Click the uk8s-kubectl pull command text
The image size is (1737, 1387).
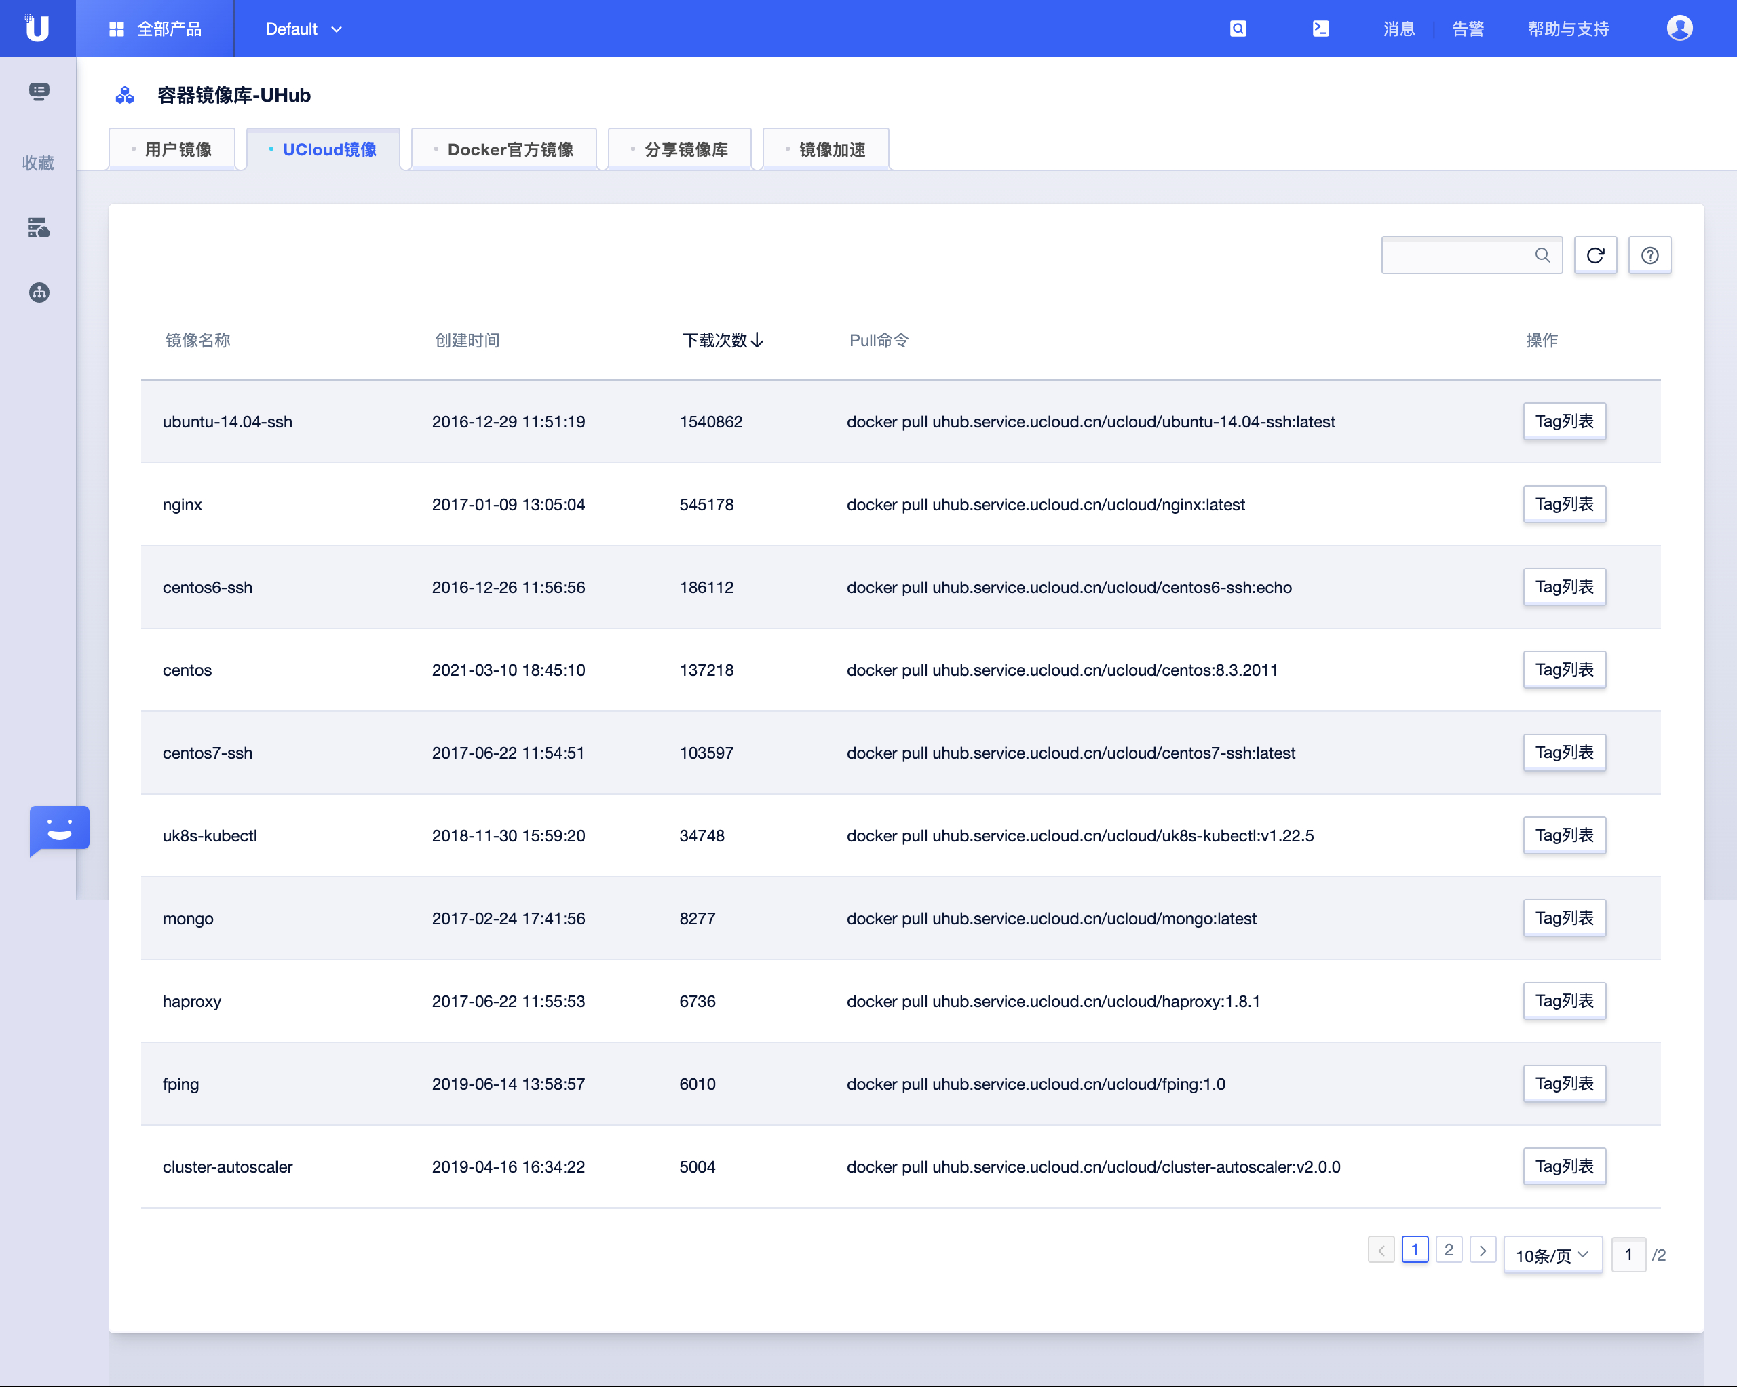point(1080,836)
